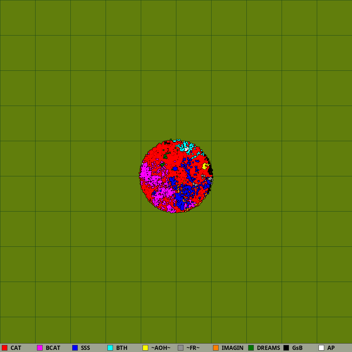
Task: Click the orange IMAGIN legend swatch
Action: (216, 348)
